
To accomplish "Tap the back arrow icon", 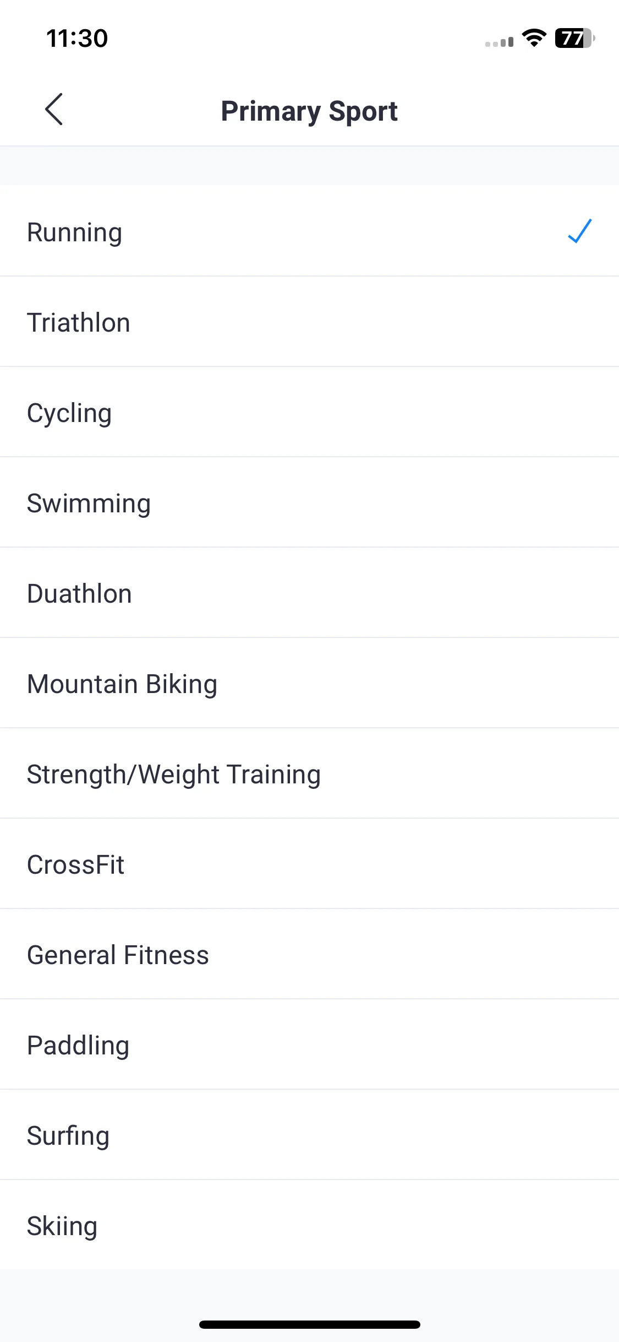I will 54,109.
